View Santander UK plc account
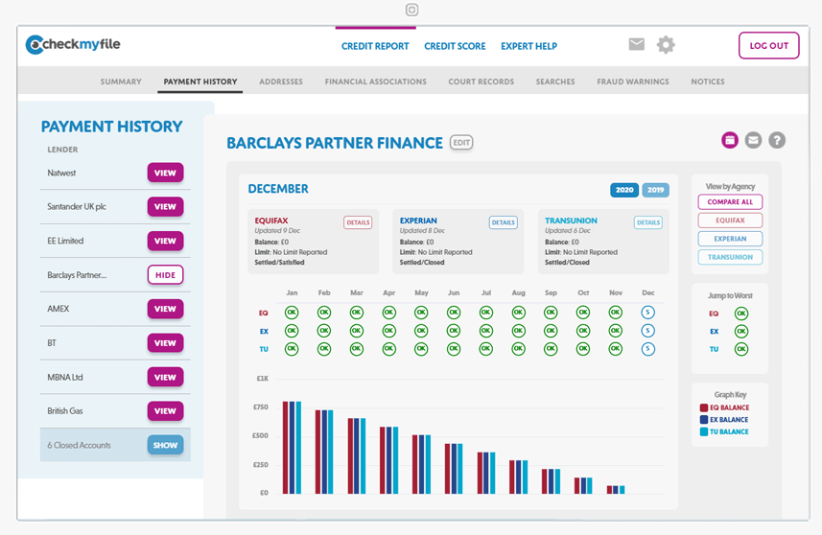The width and height of the screenshot is (822, 535). pyautogui.click(x=165, y=207)
